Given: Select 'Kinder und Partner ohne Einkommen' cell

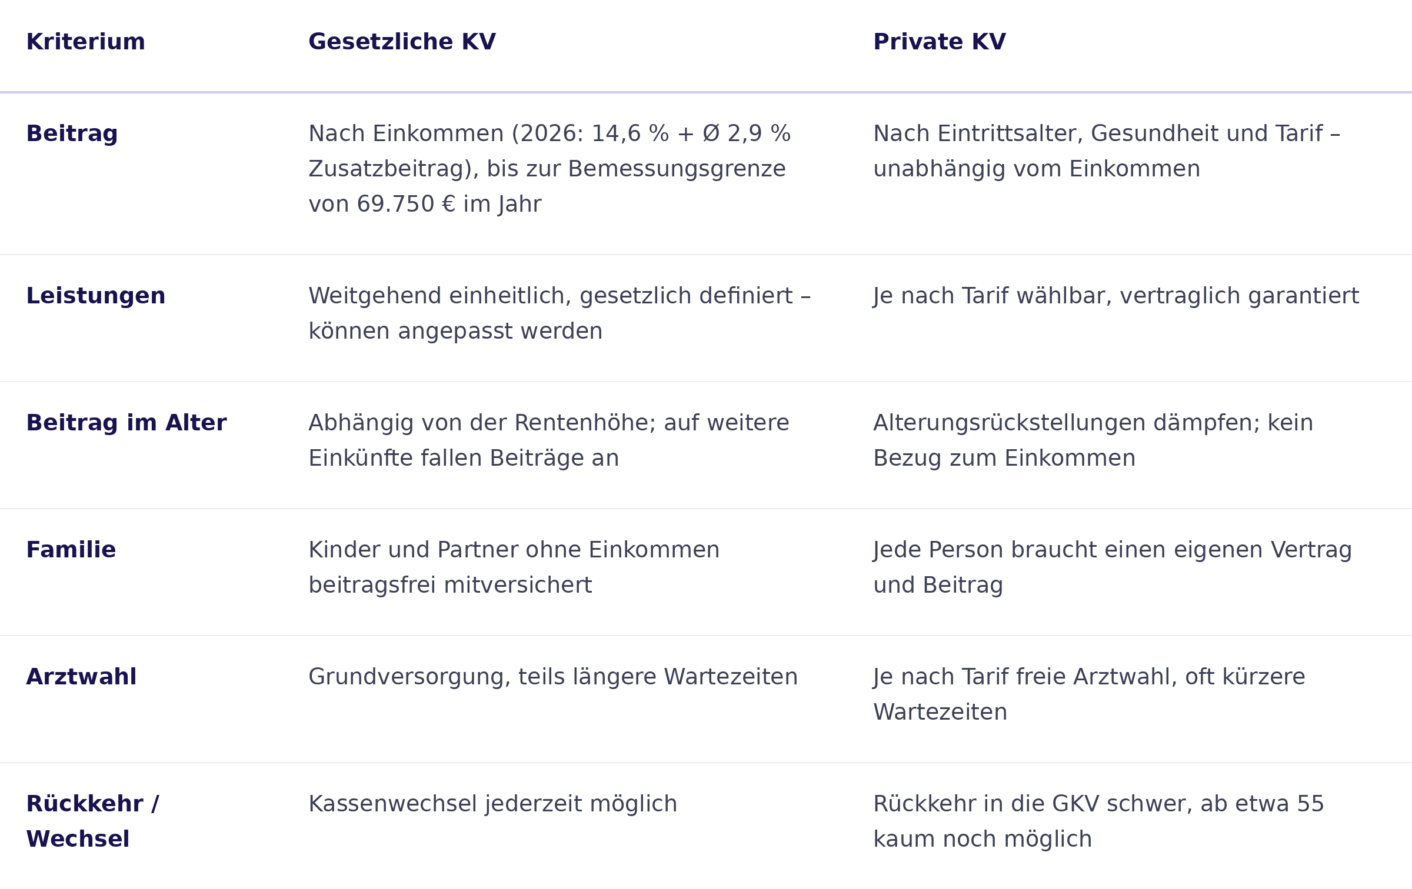Looking at the screenshot, I should click(514, 567).
